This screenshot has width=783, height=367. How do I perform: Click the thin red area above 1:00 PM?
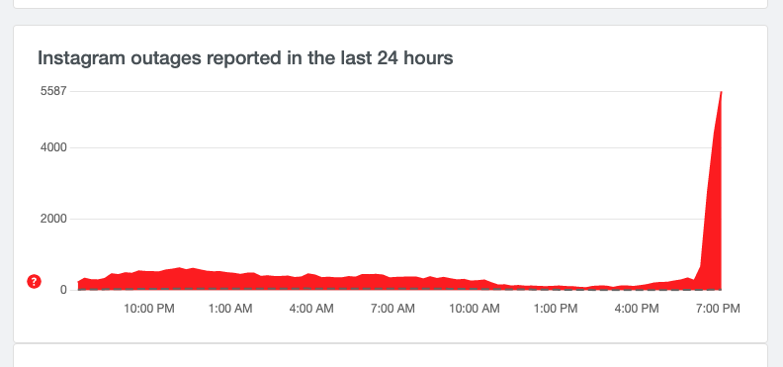tap(556, 288)
